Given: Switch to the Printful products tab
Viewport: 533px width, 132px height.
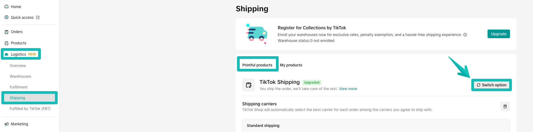Looking at the screenshot, I should (257, 65).
